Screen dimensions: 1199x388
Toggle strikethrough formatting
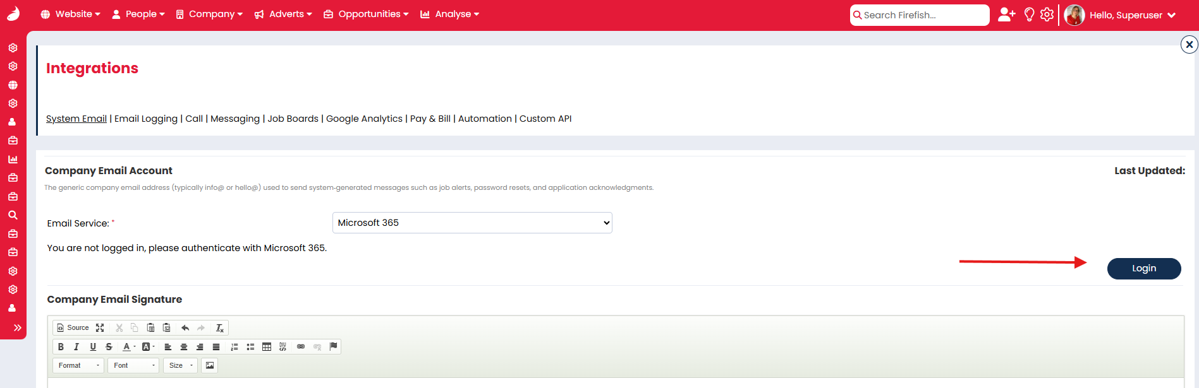tap(109, 346)
